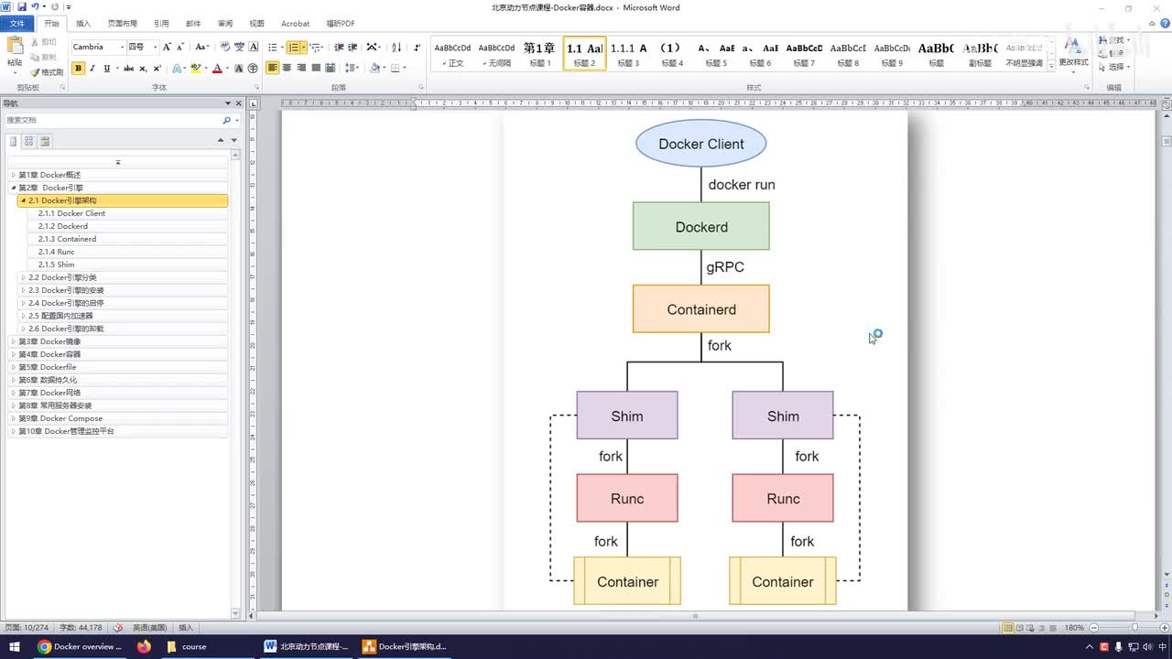Screen dimensions: 1172x659
Task: Switch to the 视图 ribbon tab
Action: click(x=256, y=24)
